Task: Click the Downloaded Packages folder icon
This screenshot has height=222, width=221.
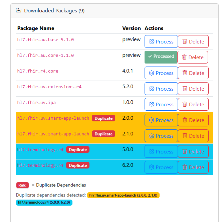Action: click(x=18, y=10)
